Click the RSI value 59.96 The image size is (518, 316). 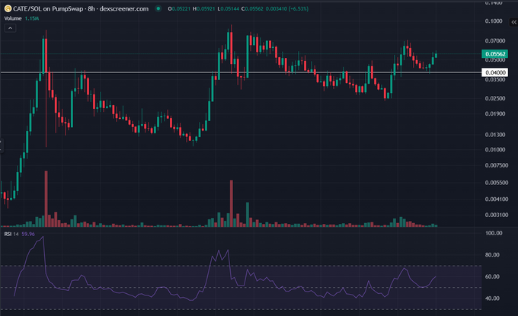[x=28, y=234]
